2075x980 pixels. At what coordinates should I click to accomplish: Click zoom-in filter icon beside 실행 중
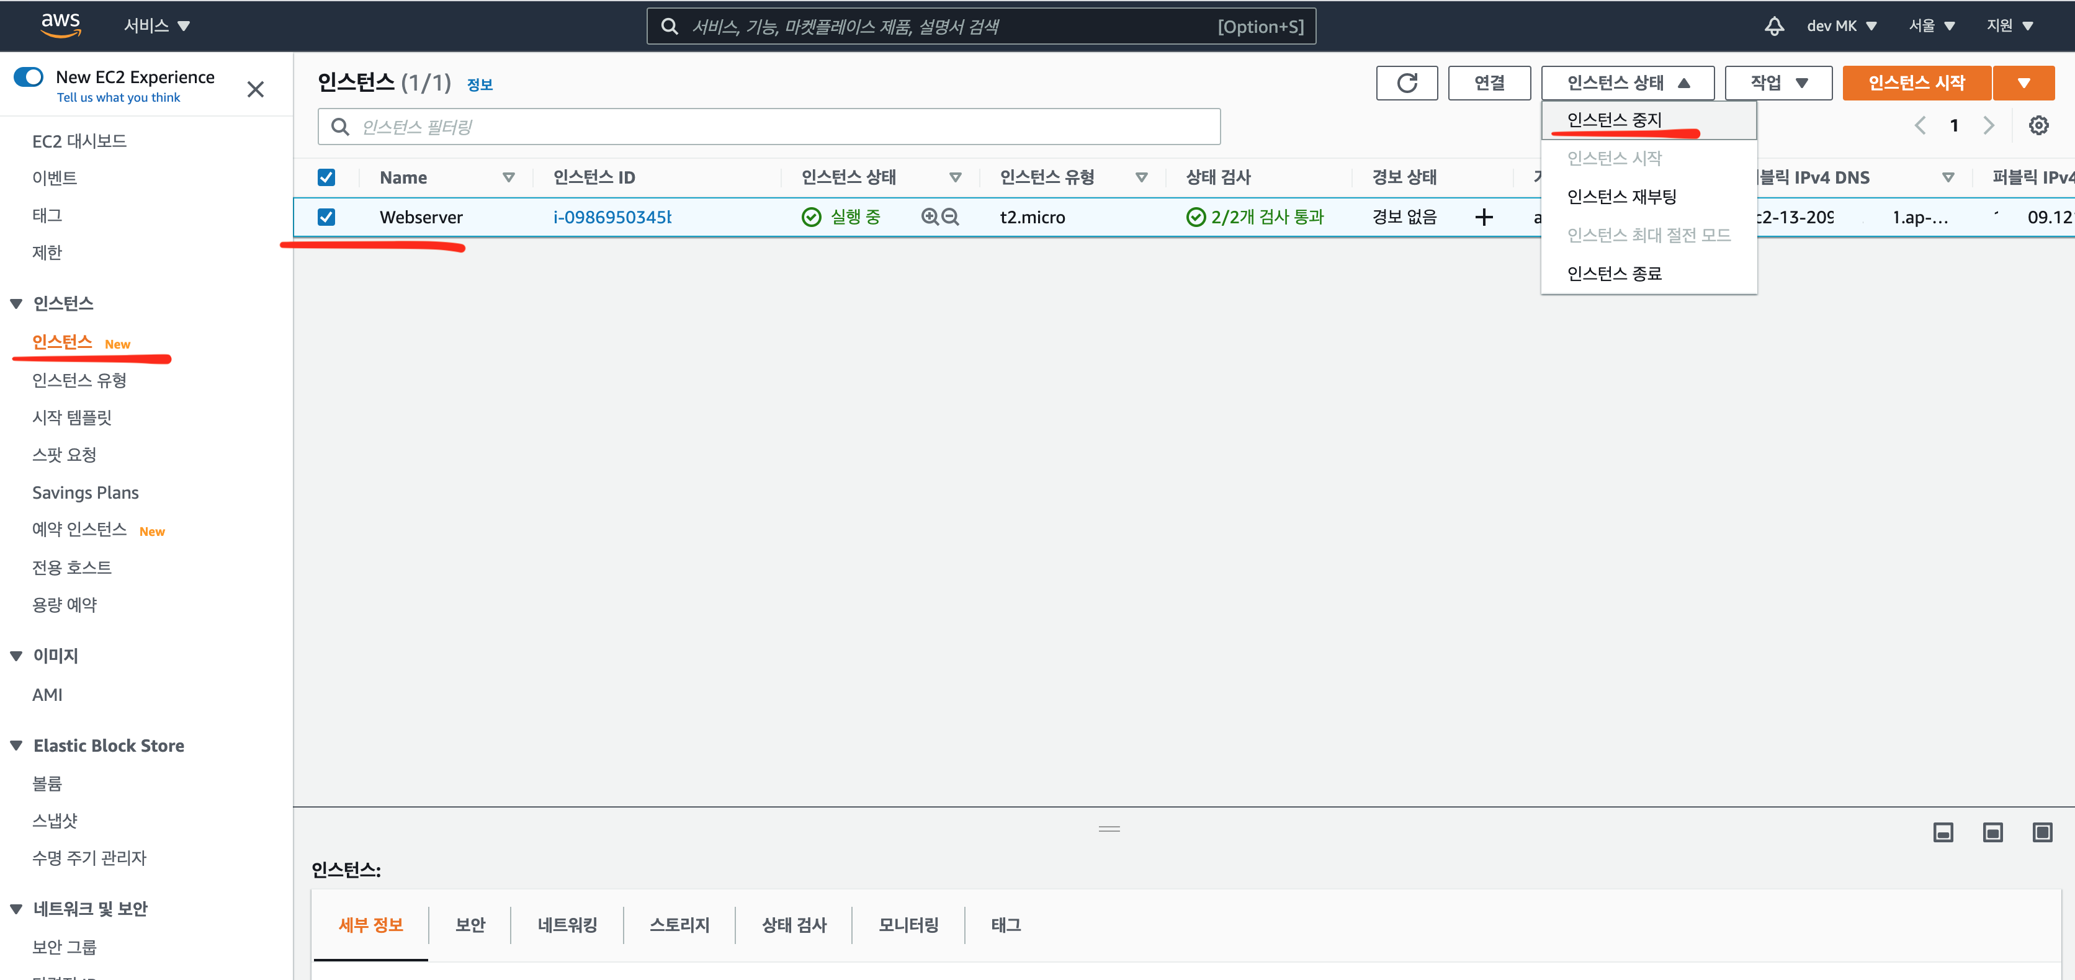[930, 216]
